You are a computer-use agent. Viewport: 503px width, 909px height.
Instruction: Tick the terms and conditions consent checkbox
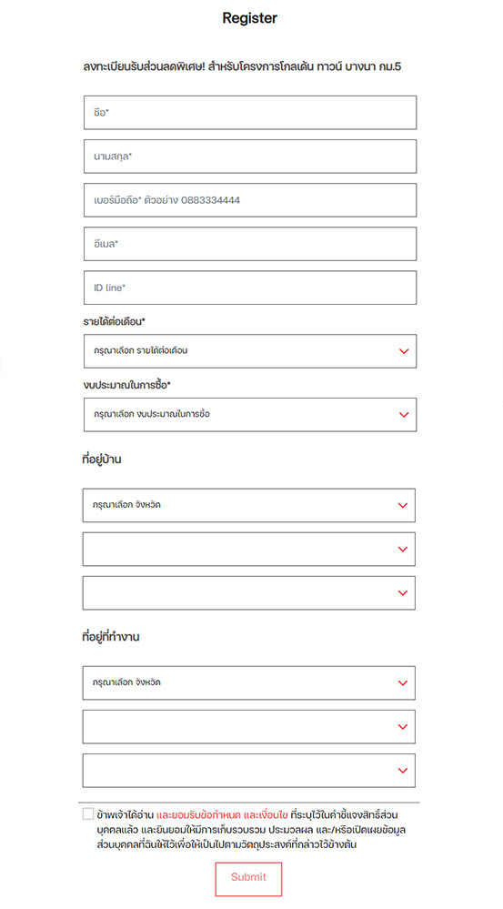point(88,814)
